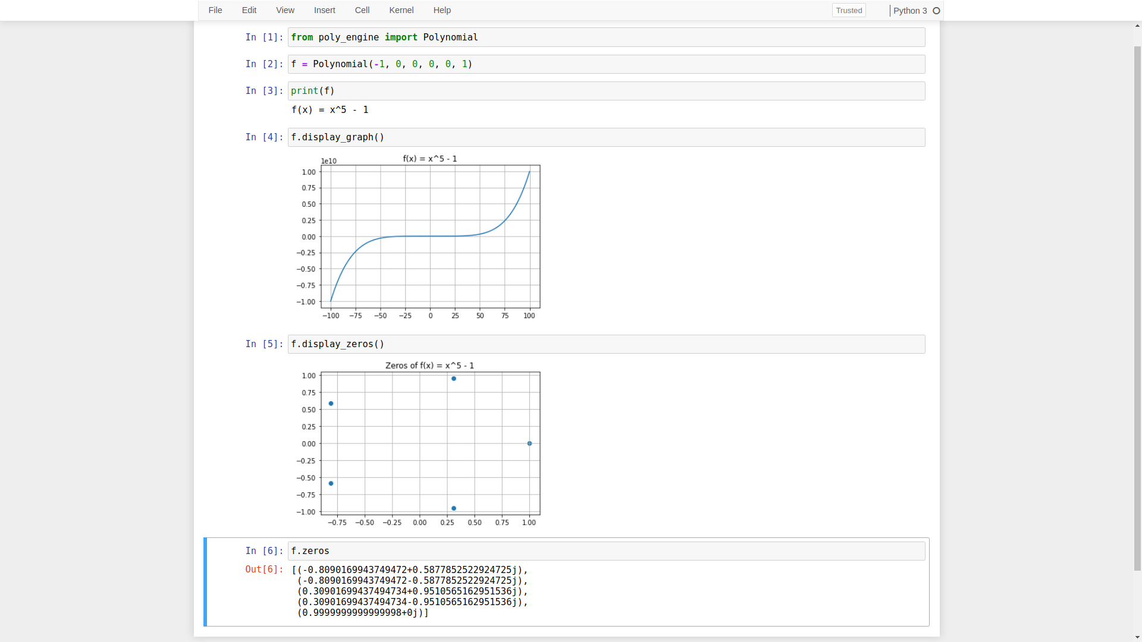Viewport: 1142px width, 642px height.
Task: Open the Help menu
Action: click(442, 10)
